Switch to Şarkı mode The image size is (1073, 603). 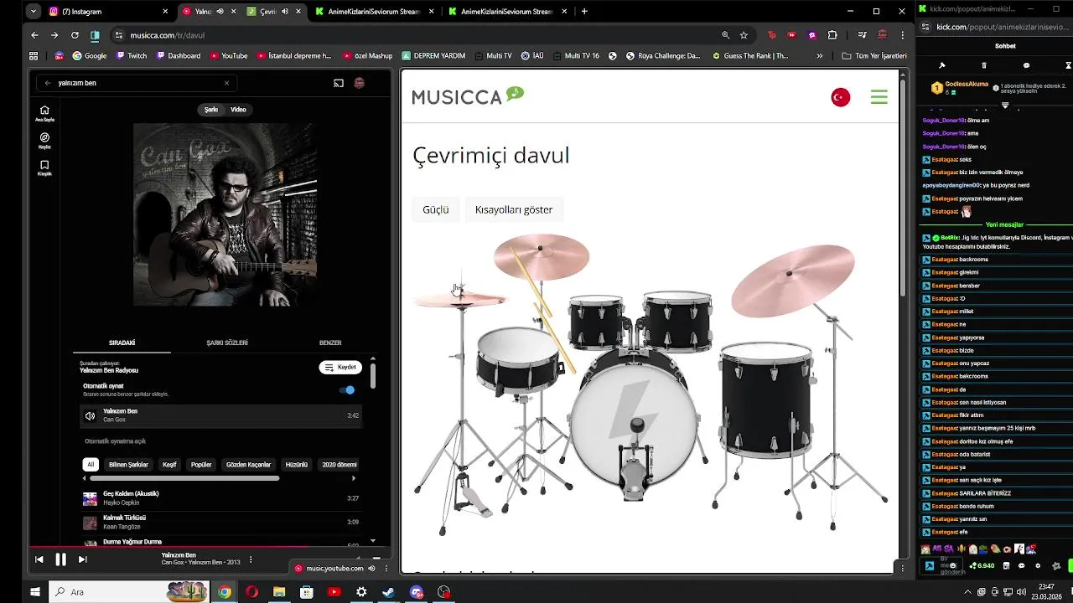point(211,110)
